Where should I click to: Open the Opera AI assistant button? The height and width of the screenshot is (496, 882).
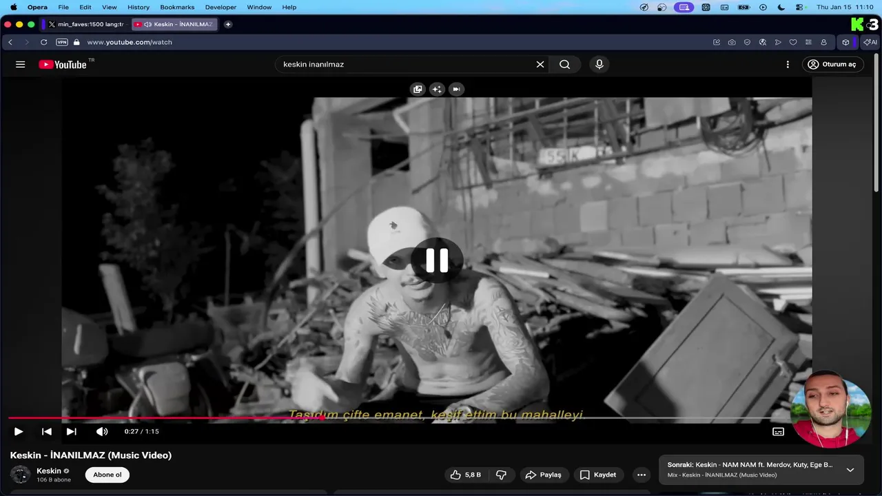point(870,42)
